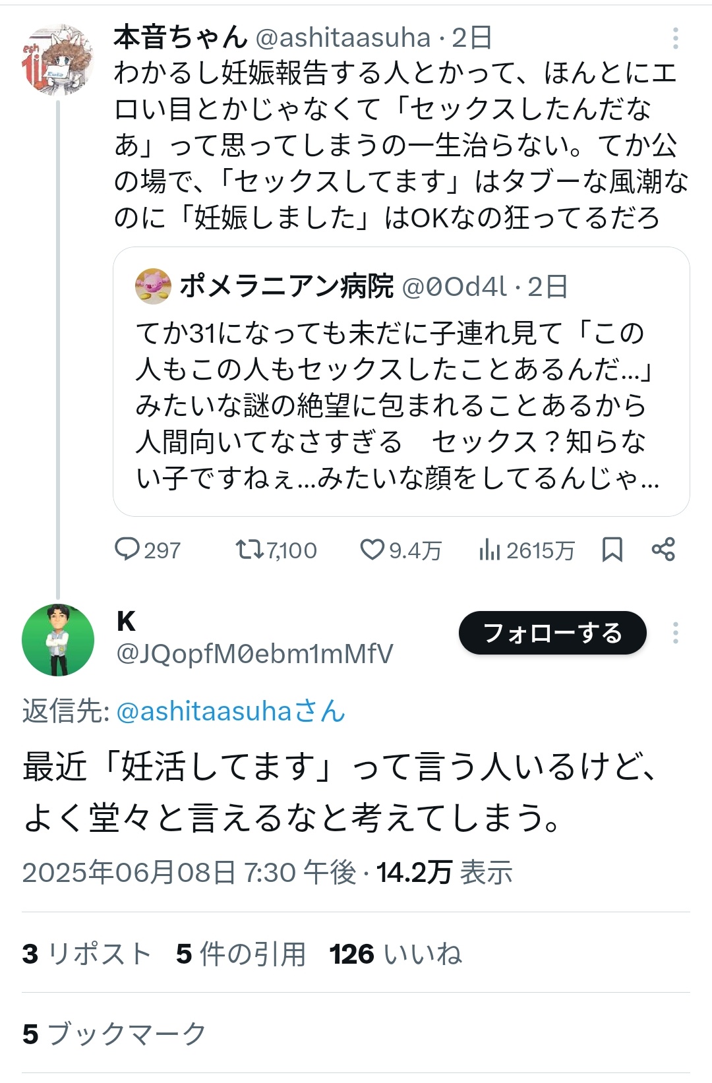The image size is (712, 1083).
Task: Tap the share icon on first post
Action: (663, 549)
